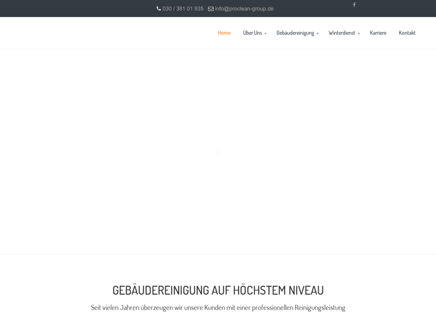Screen dimensions: 436x327
Task: Open the Gebäudereinigung menu
Action: [295, 33]
